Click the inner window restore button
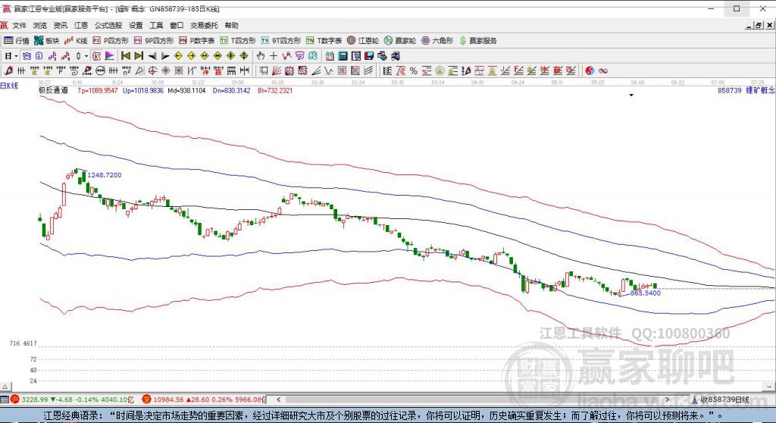 [x=758, y=25]
